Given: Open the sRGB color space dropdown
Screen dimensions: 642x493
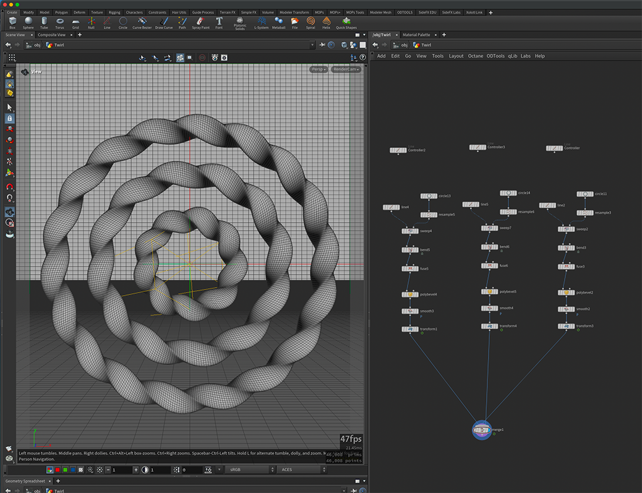Looking at the screenshot, I should pos(250,469).
